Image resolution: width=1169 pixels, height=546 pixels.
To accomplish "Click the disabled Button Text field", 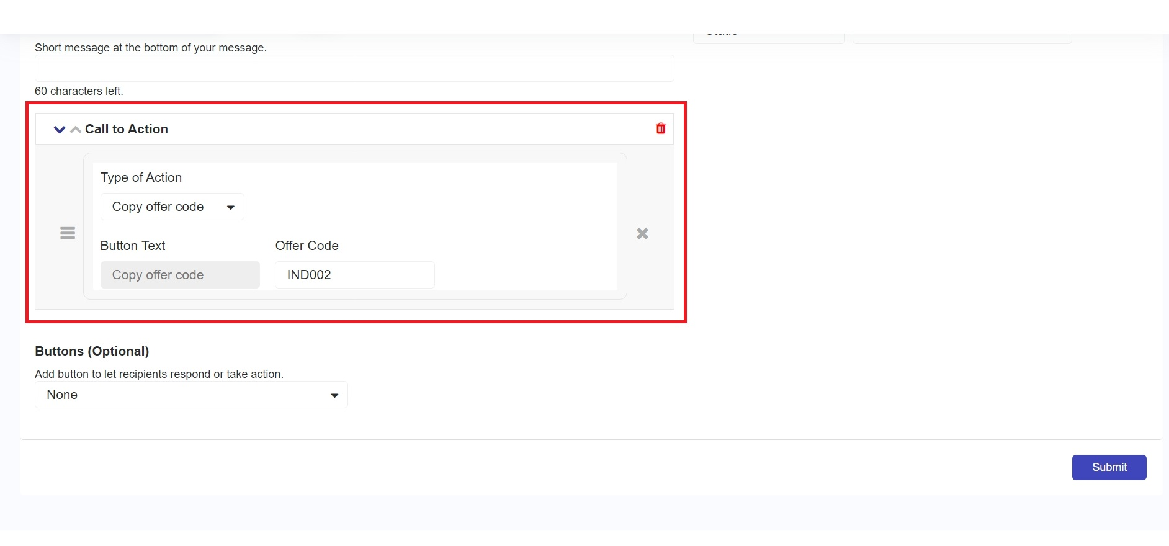I will 180,275.
